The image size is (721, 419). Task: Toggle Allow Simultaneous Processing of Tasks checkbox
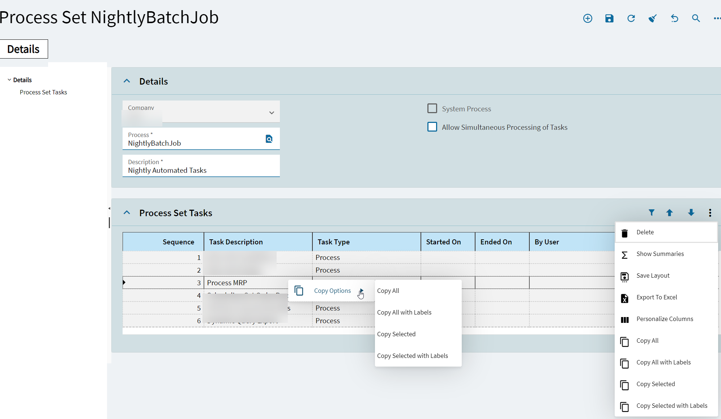point(432,127)
